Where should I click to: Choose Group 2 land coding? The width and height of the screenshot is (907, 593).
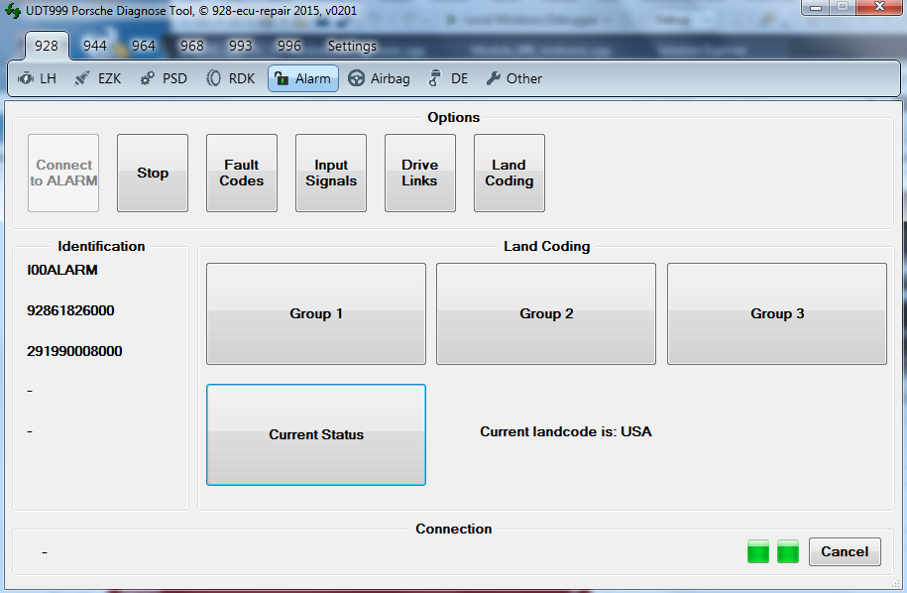pyautogui.click(x=546, y=313)
